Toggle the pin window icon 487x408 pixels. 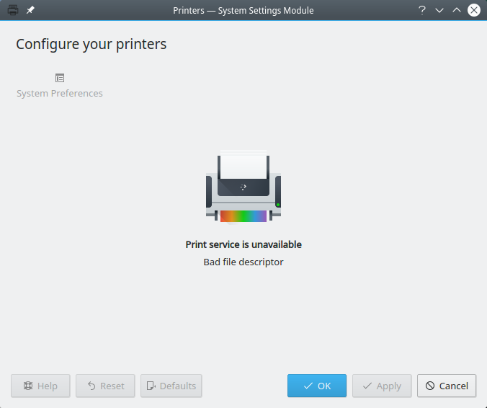click(x=30, y=10)
